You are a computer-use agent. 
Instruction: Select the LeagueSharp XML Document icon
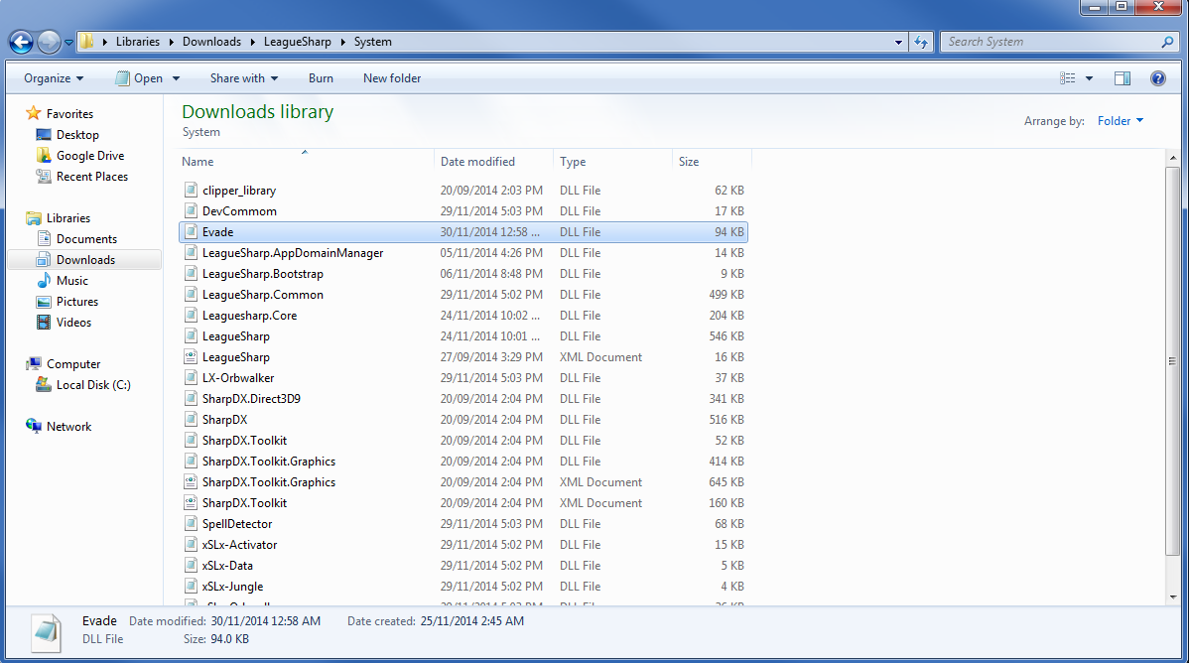[x=192, y=356]
